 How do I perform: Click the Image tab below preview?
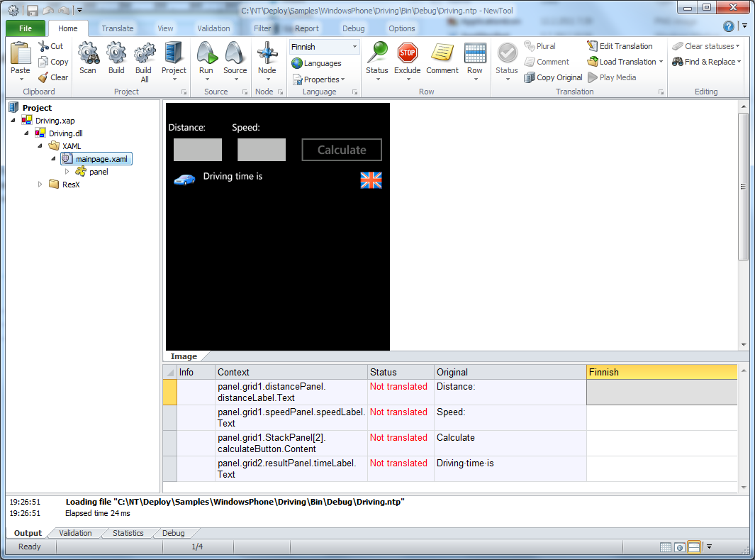click(x=184, y=356)
